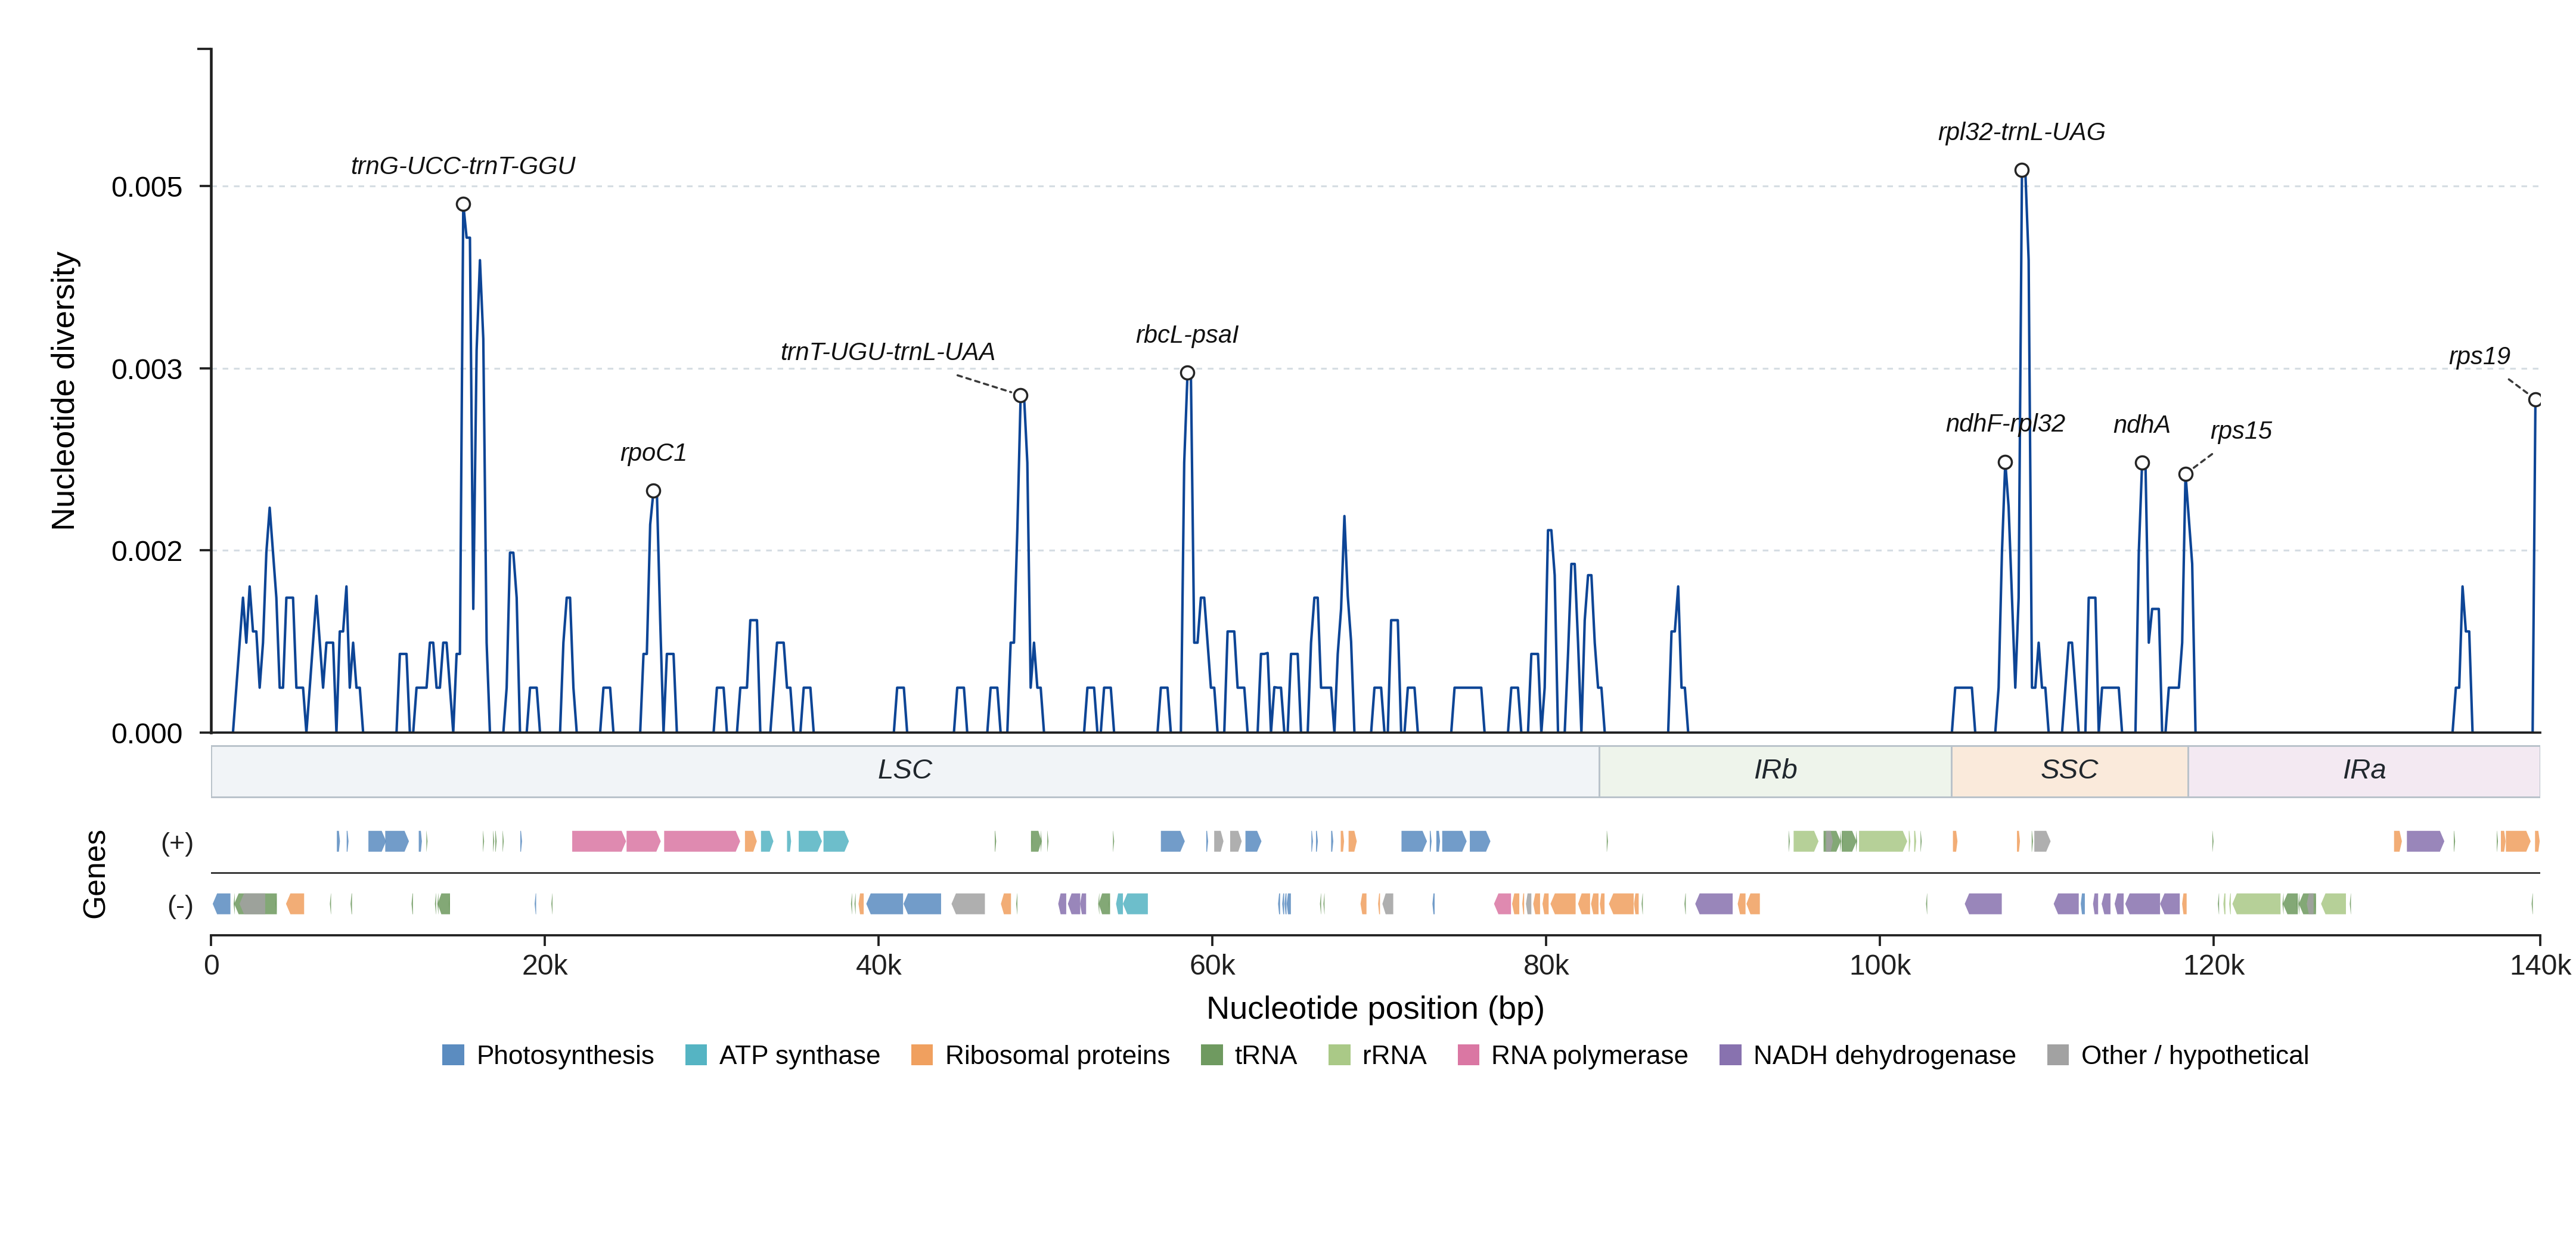The image size is (2576, 1253).
Task: Click the Ribosomal proteins legend swatch
Action: click(922, 1055)
